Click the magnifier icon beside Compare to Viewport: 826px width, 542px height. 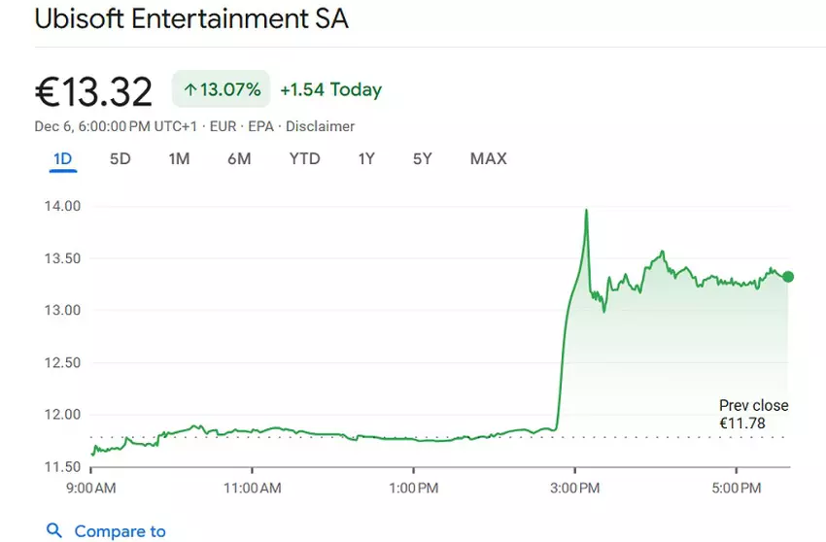coord(54,530)
